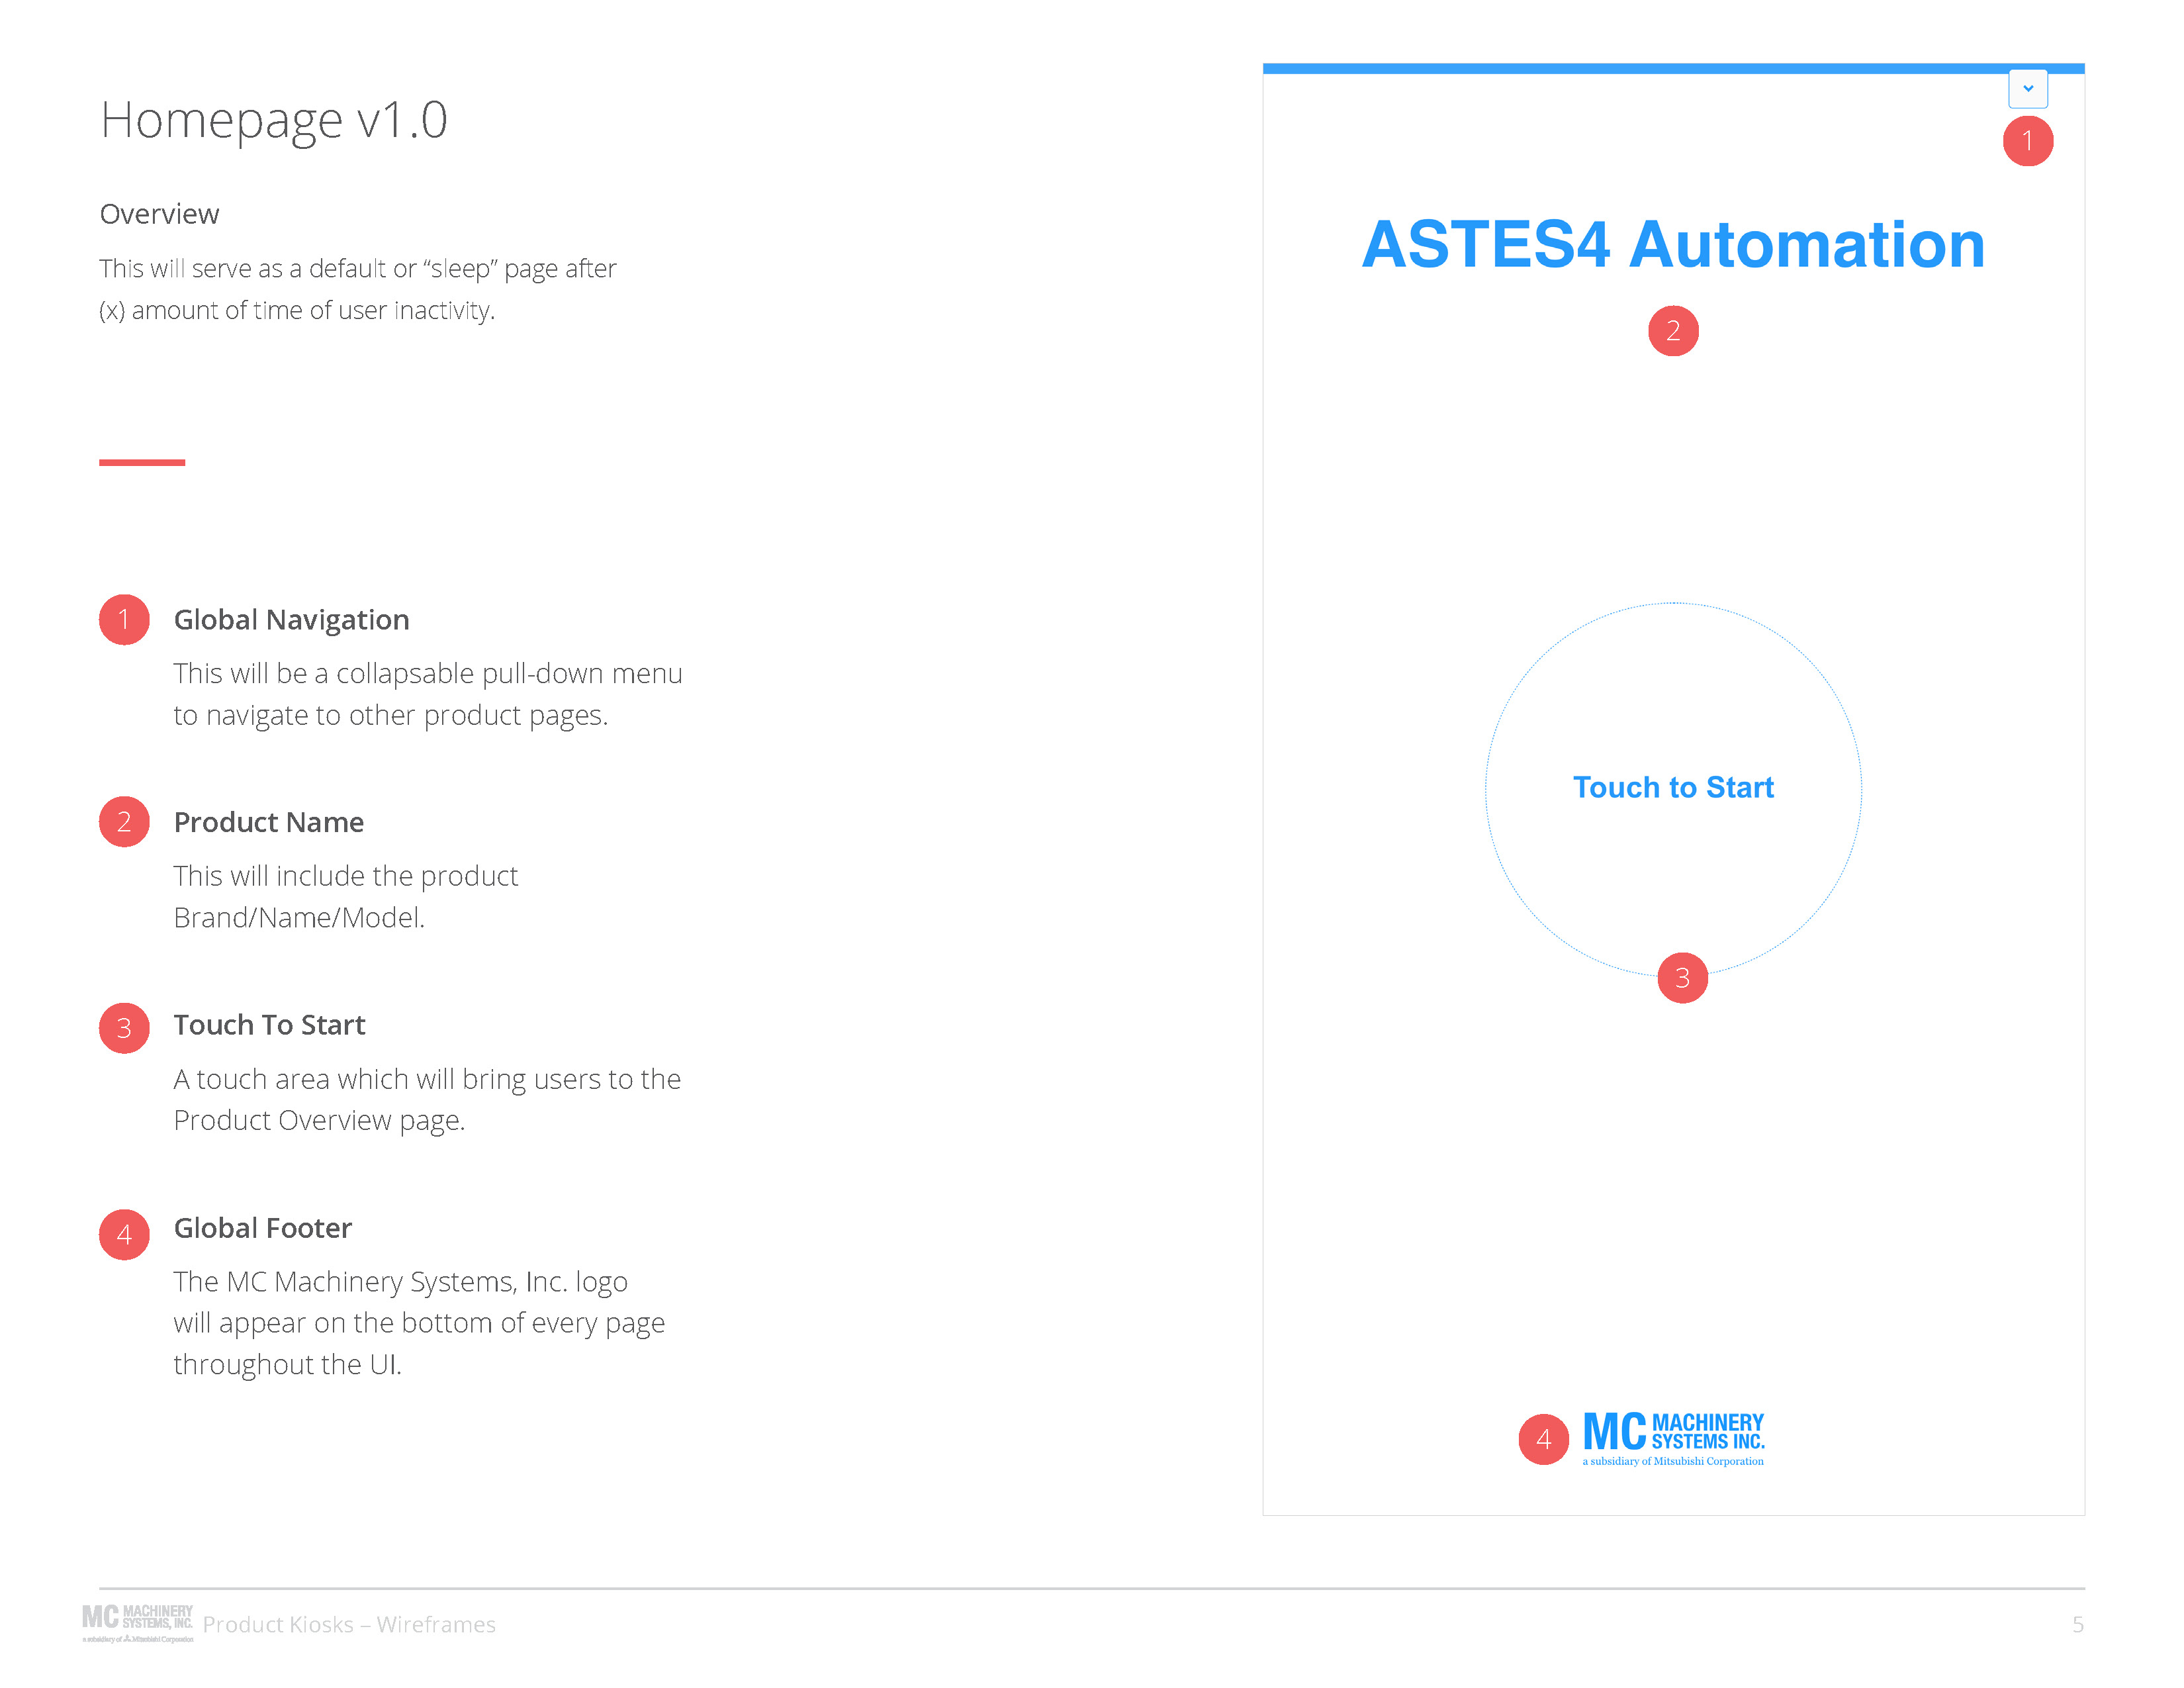
Task: Tap the Touch to Start text
Action: [1673, 788]
